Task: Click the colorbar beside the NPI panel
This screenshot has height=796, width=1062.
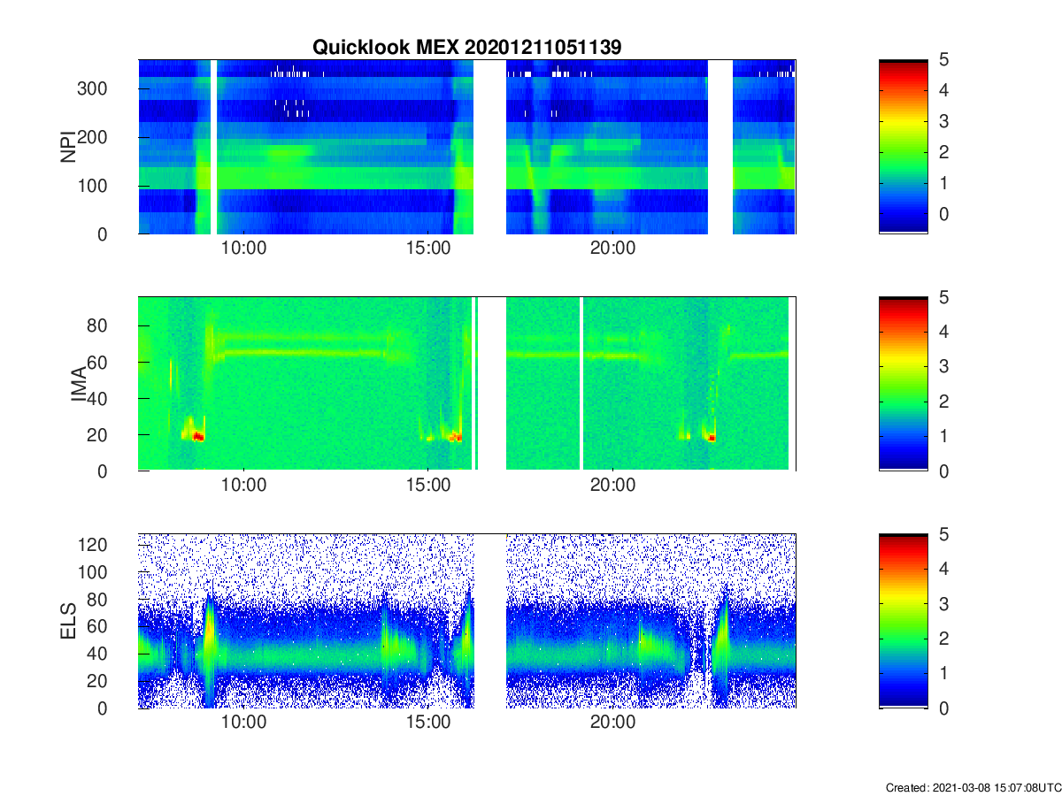Action: [903, 147]
